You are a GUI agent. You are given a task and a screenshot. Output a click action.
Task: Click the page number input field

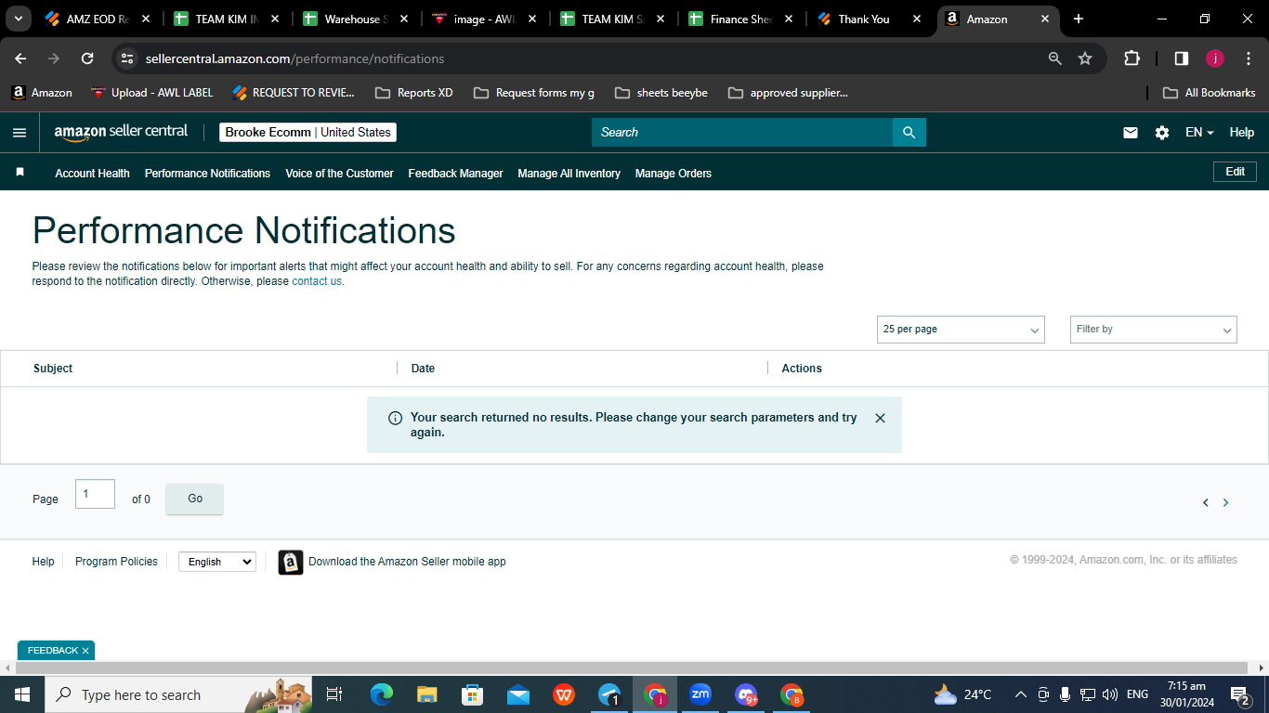(95, 494)
